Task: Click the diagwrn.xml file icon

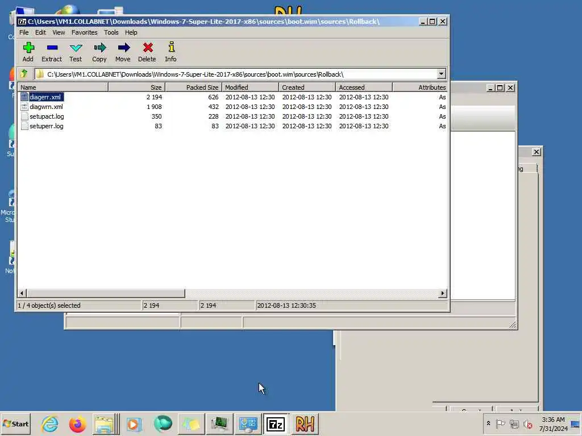Action: click(x=24, y=106)
